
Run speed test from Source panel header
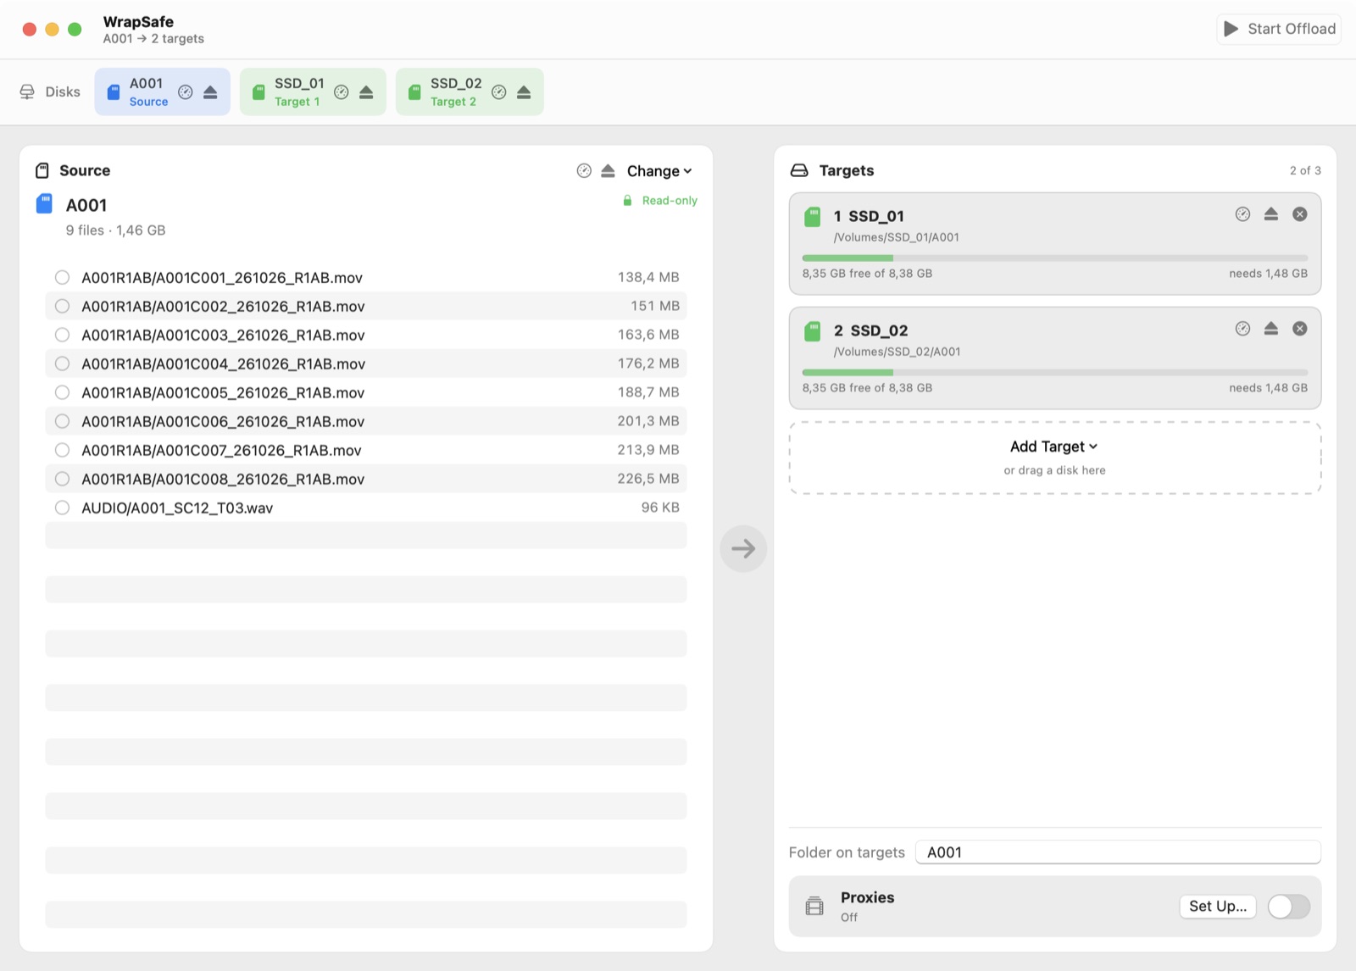point(584,171)
